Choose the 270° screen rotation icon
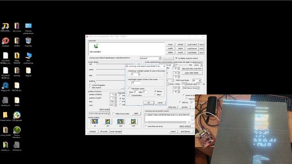The image size is (292, 164). coord(133,122)
